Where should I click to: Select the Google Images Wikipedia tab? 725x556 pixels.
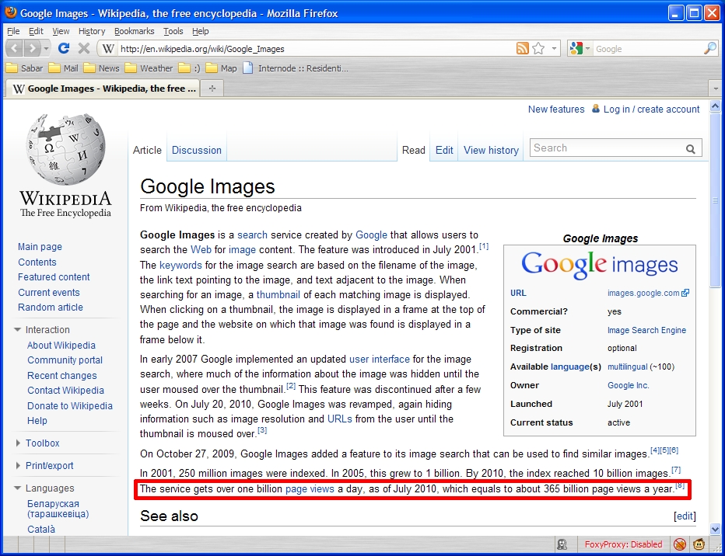103,88
